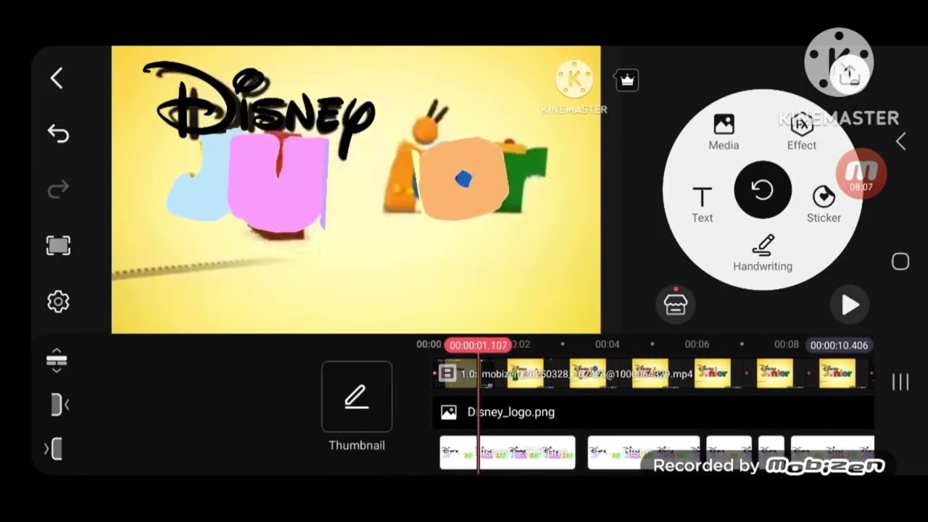Add a Sticker layer
The image size is (928, 522).
tap(824, 204)
